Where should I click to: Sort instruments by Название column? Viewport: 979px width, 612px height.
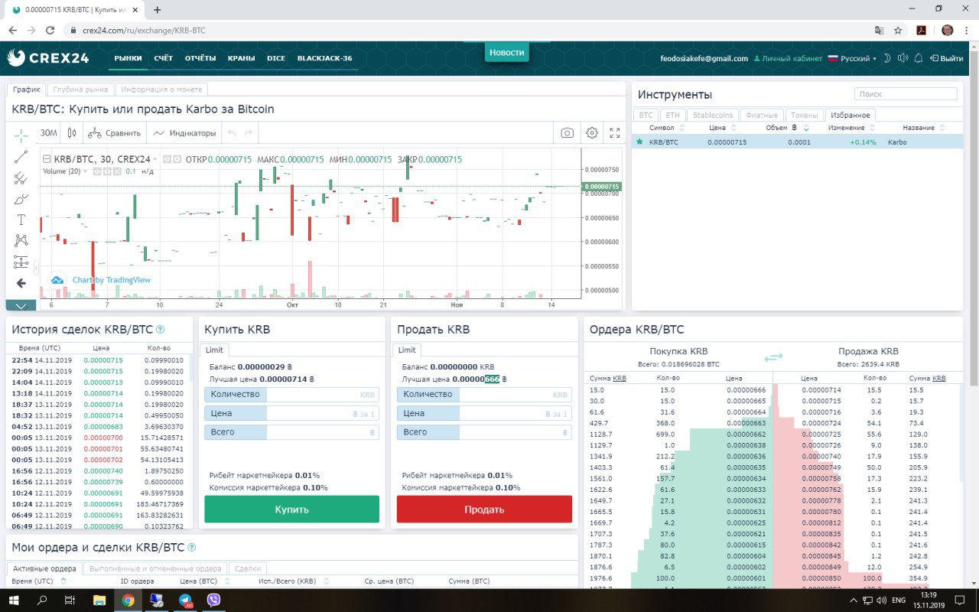coord(922,128)
